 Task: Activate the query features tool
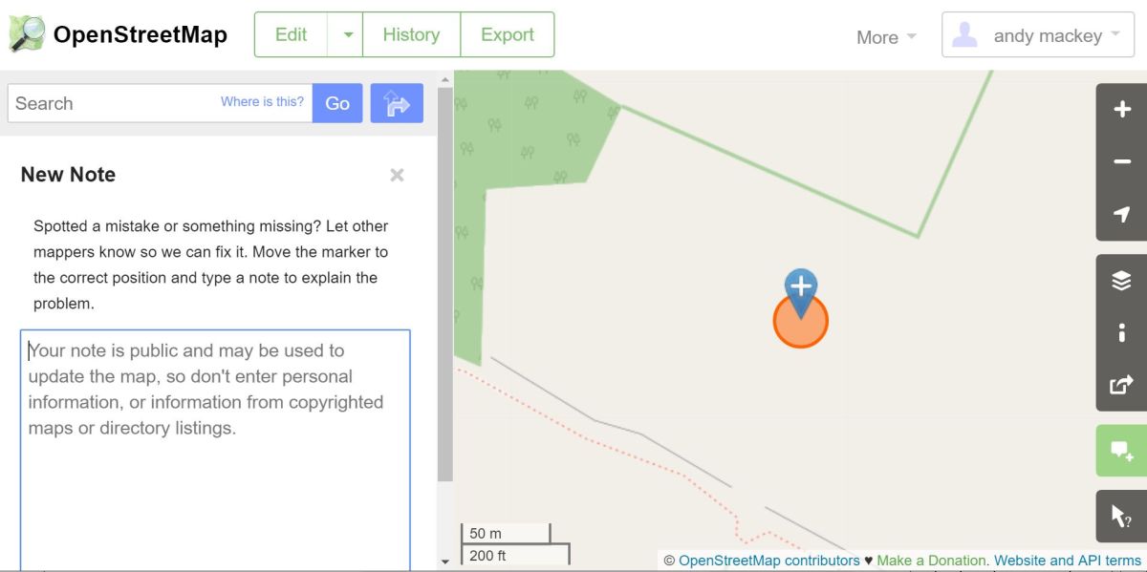pos(1121,517)
